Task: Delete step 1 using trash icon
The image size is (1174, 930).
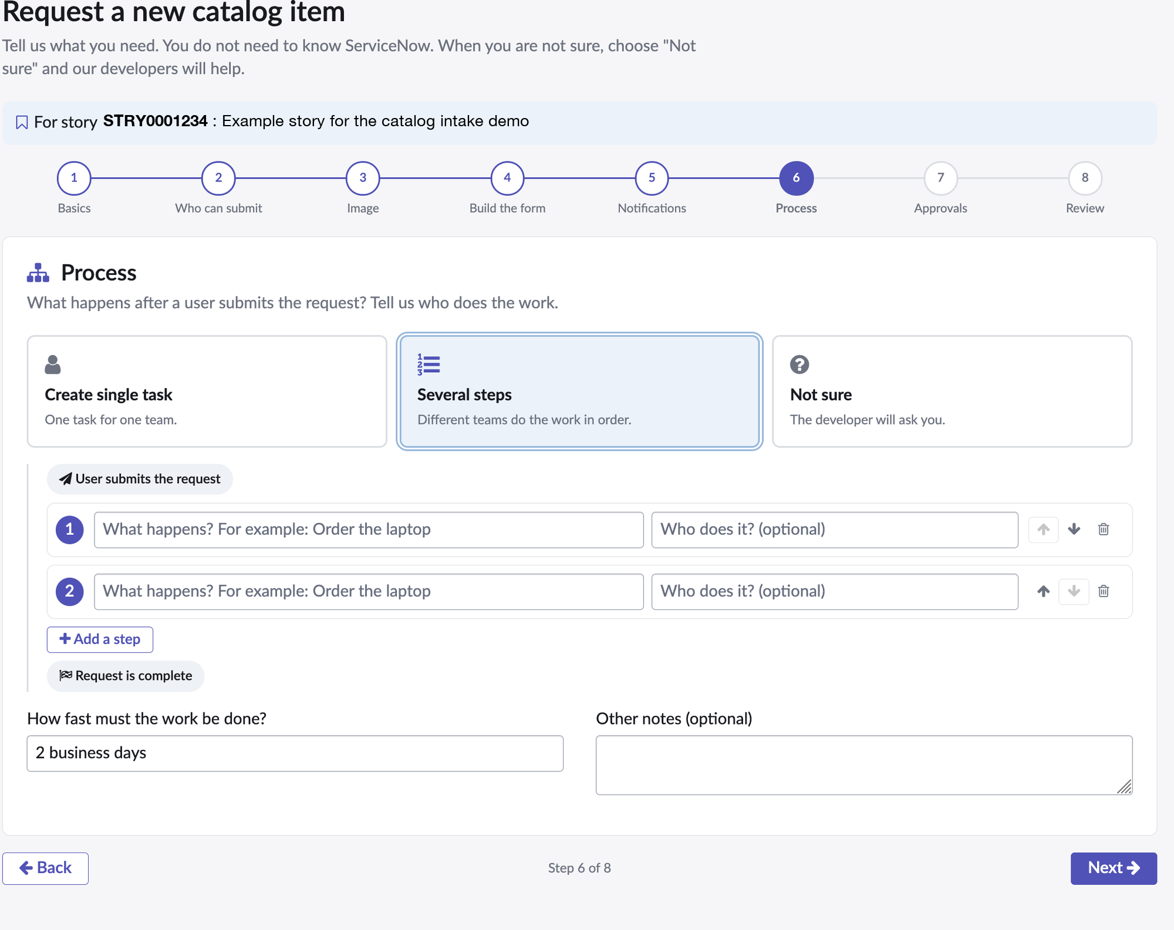Action: (1104, 530)
